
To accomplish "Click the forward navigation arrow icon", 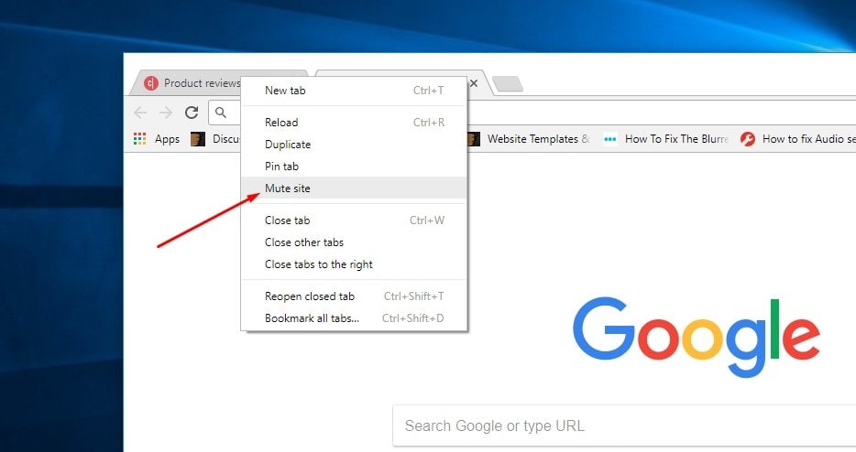I will pyautogui.click(x=165, y=113).
